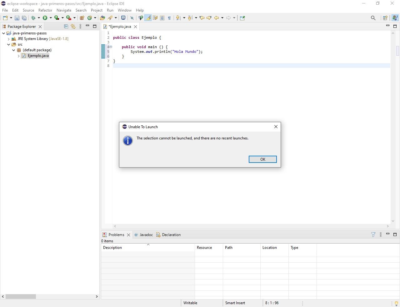Click the Next Edit Location arrow icon
The width and height of the screenshot is (400, 307).
pyautogui.click(x=209, y=18)
